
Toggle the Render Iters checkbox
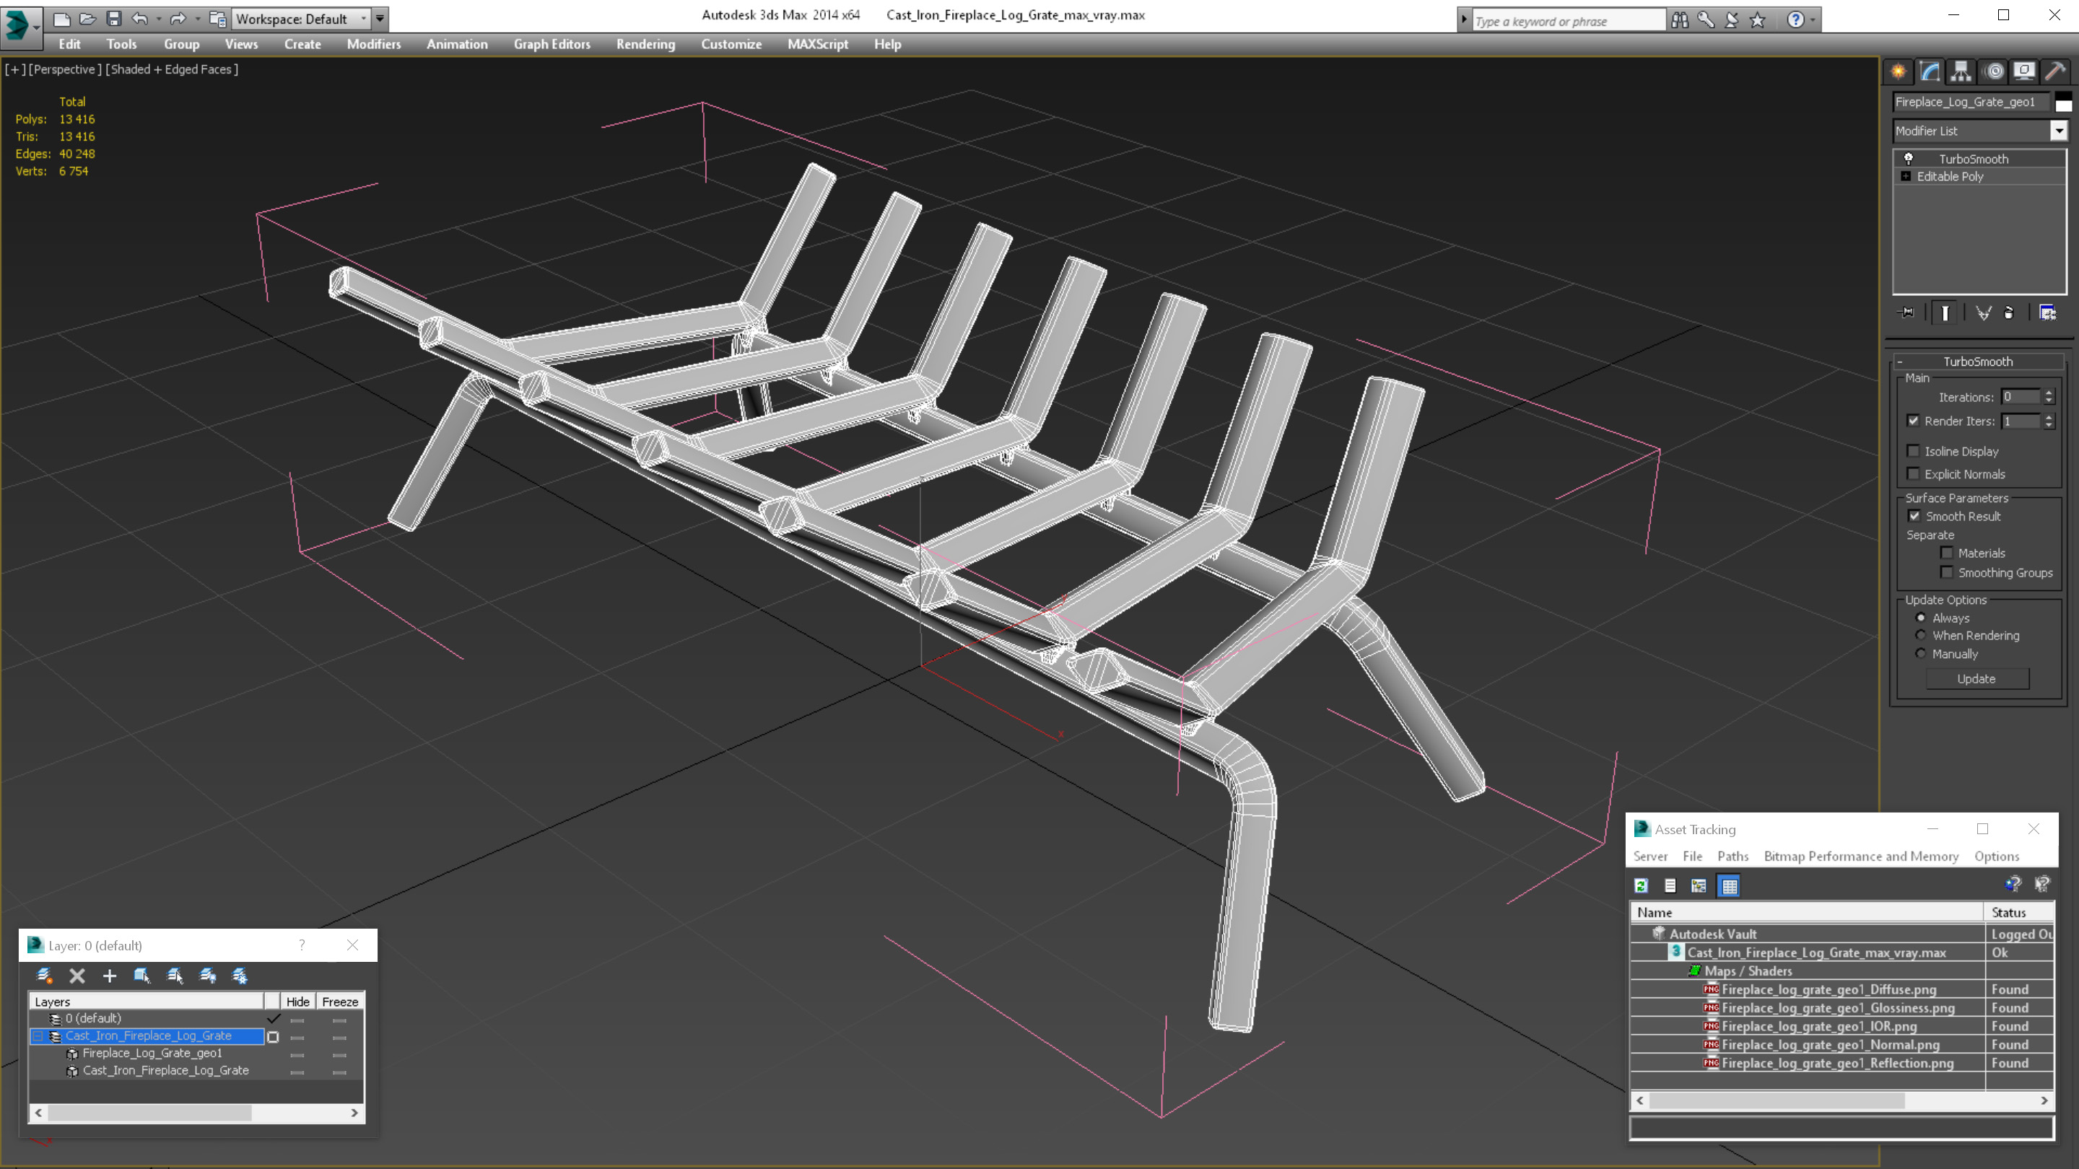(x=1914, y=421)
